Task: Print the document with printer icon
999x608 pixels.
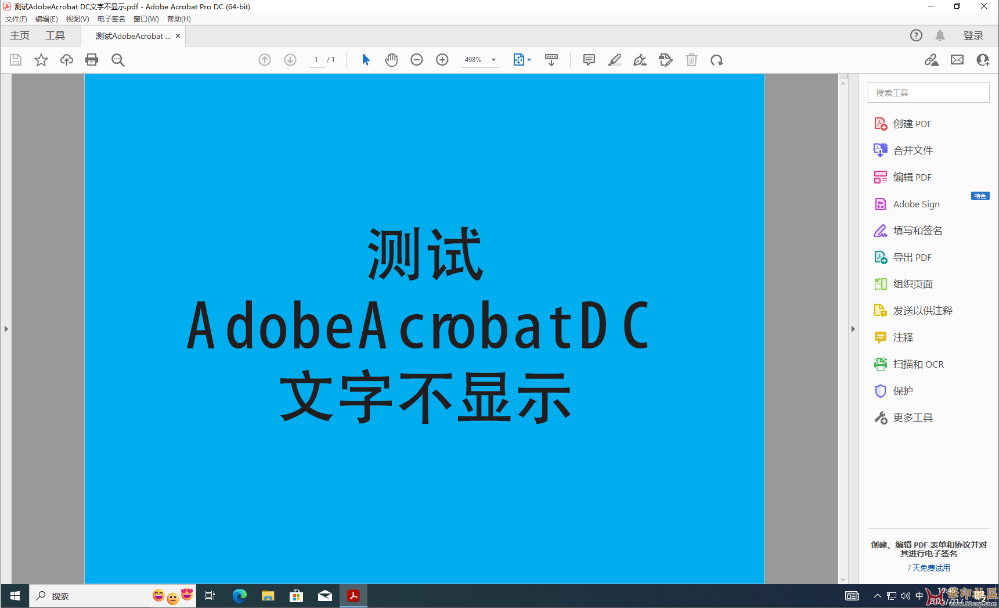Action: pos(92,60)
